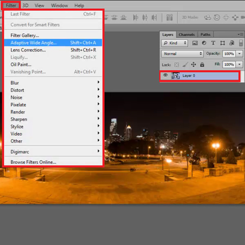This screenshot has width=245, height=245.
Task: Toggle the layer filtering switch
Action: (241, 43)
